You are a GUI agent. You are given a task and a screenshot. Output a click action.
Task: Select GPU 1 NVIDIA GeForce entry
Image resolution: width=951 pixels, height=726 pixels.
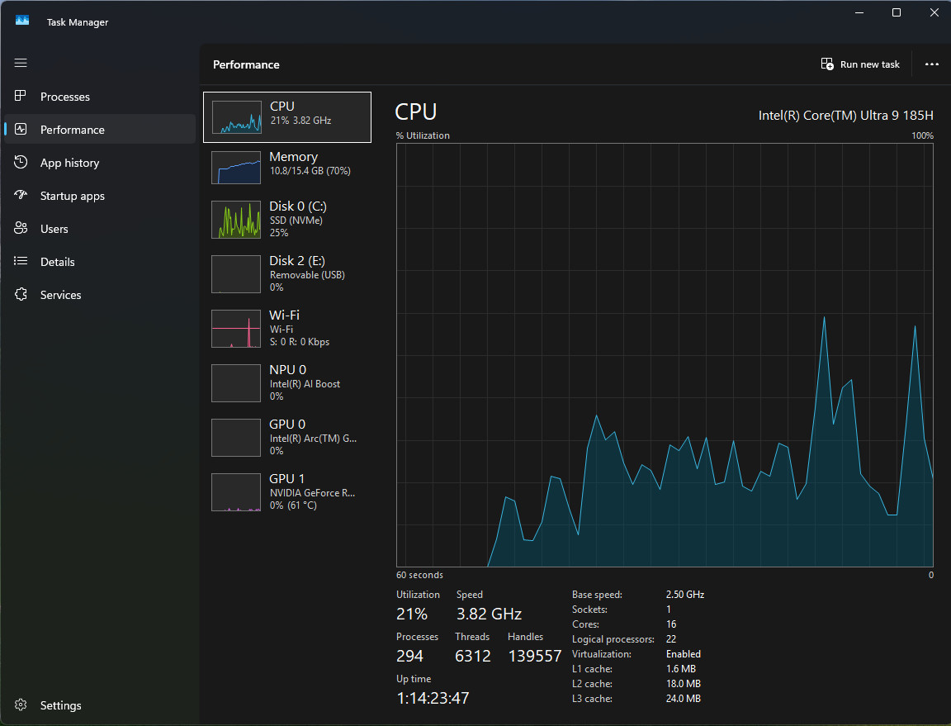click(x=287, y=492)
